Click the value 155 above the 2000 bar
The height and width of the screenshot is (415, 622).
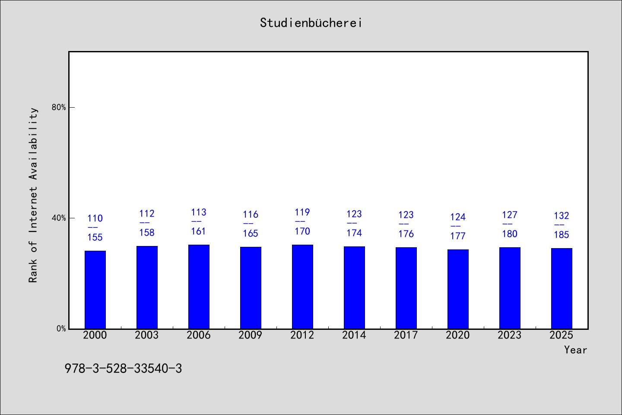click(95, 237)
